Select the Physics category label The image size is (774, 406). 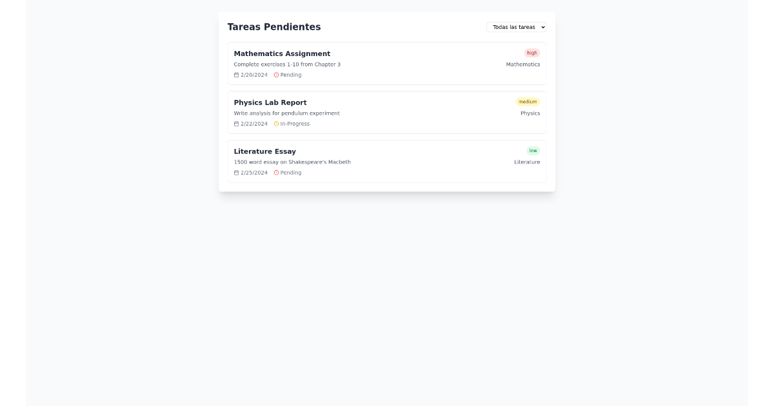530,113
